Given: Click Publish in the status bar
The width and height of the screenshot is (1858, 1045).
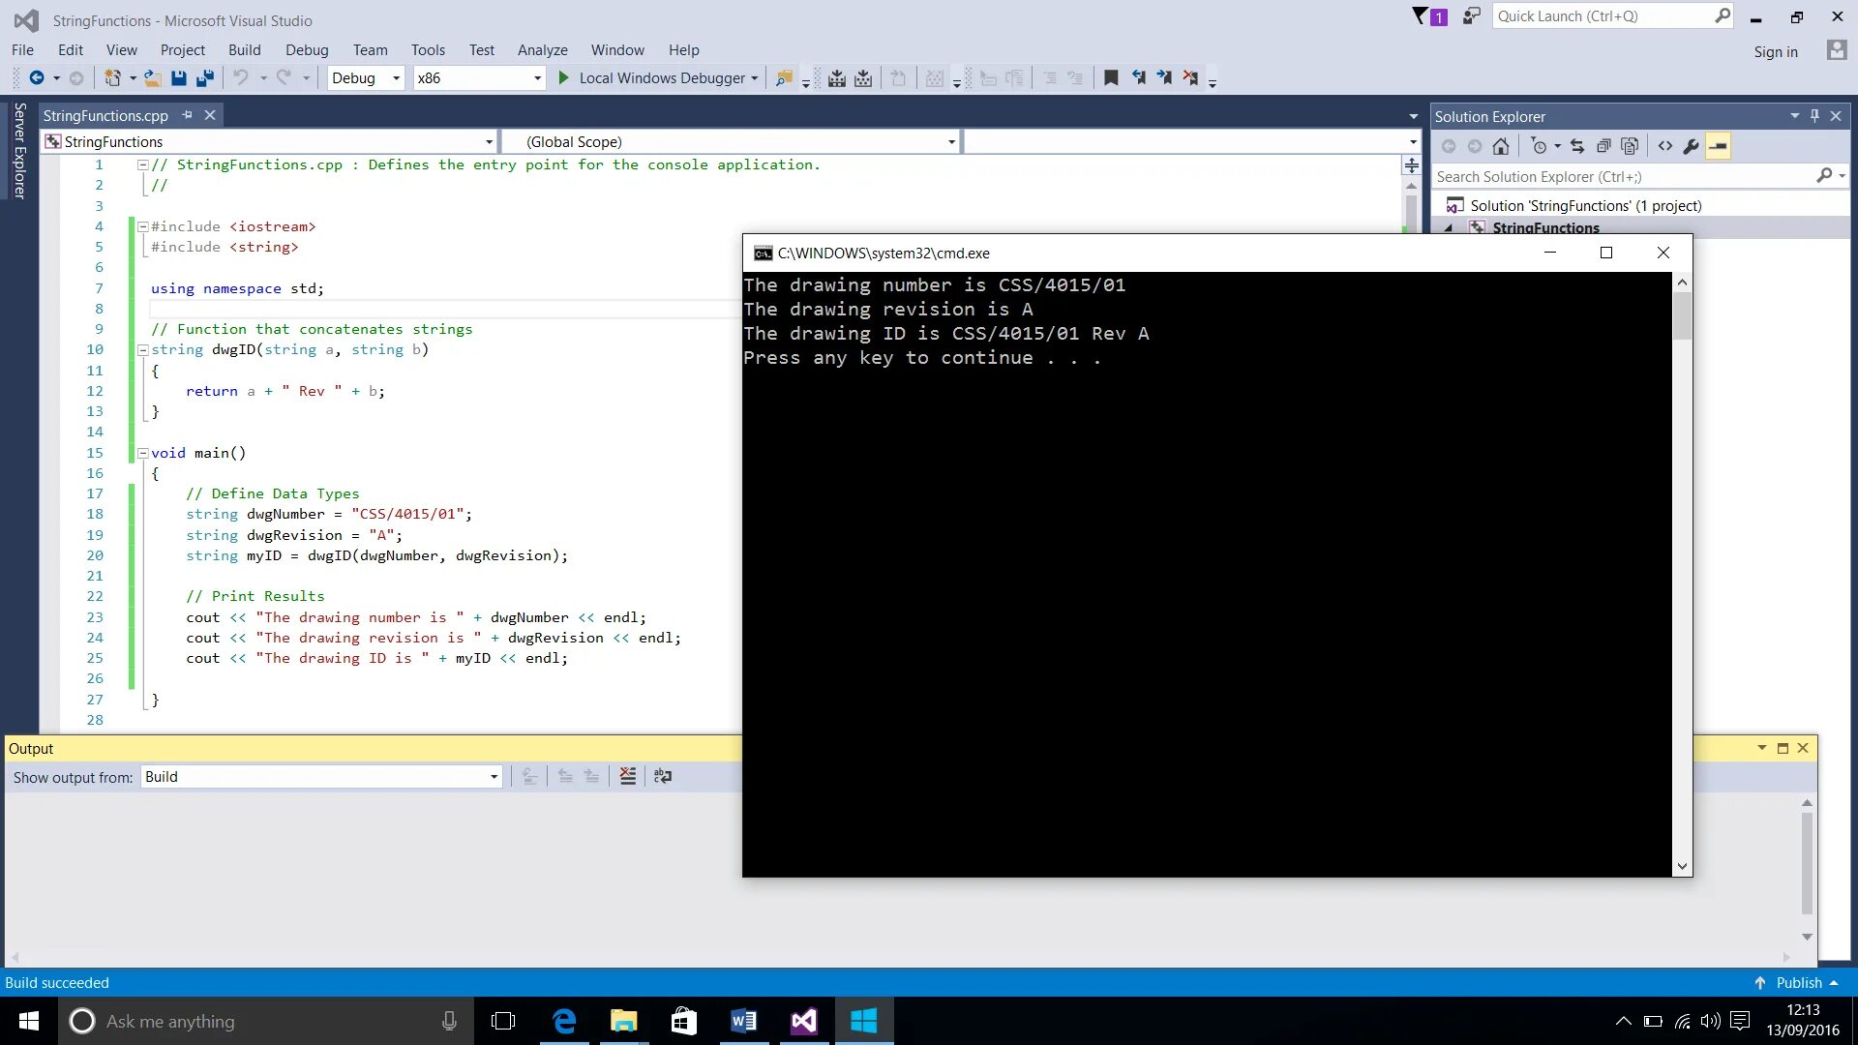Looking at the screenshot, I should click(x=1798, y=983).
